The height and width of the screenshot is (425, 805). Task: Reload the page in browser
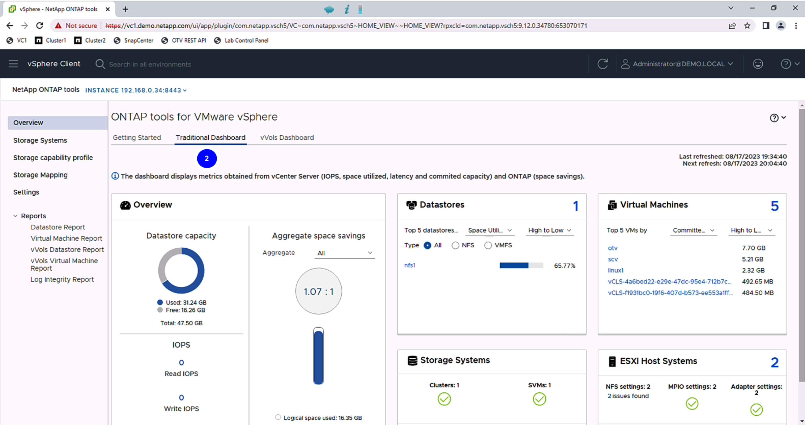tap(39, 26)
